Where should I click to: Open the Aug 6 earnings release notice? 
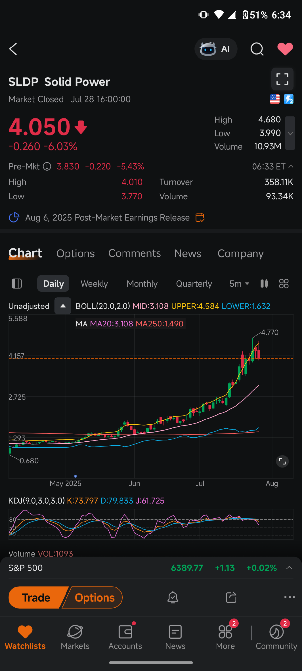(107, 218)
